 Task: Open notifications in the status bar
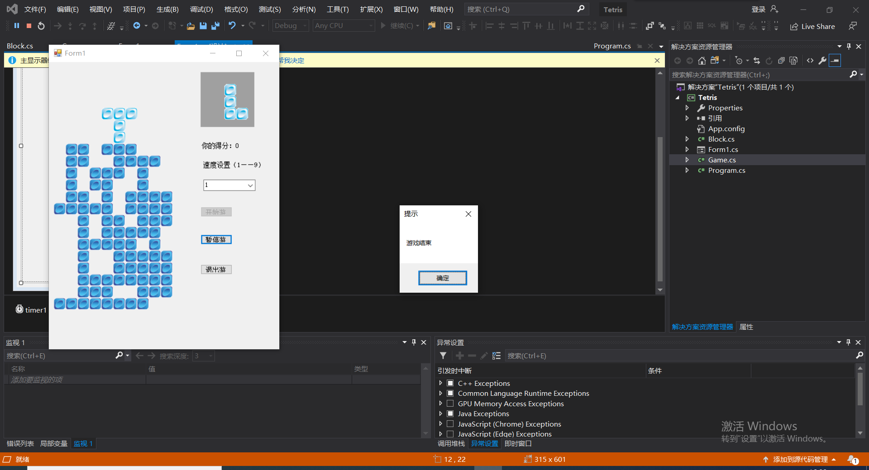point(853,460)
